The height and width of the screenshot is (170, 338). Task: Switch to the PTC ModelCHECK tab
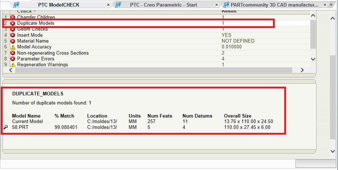coord(59,5)
